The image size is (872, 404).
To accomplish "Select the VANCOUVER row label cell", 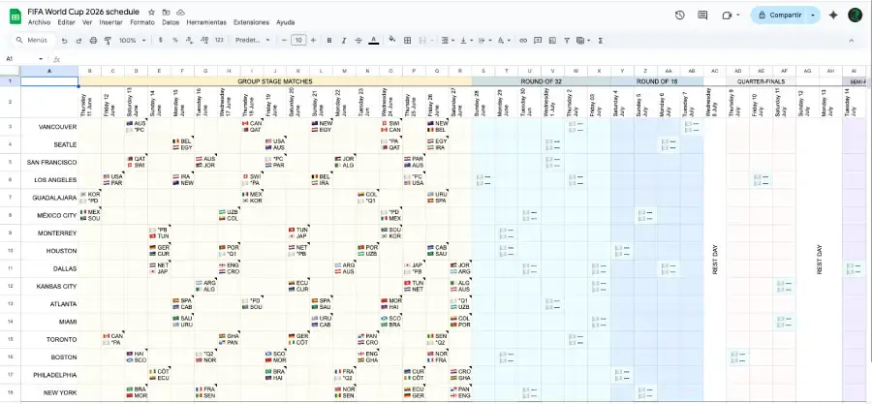I will [x=49, y=127].
